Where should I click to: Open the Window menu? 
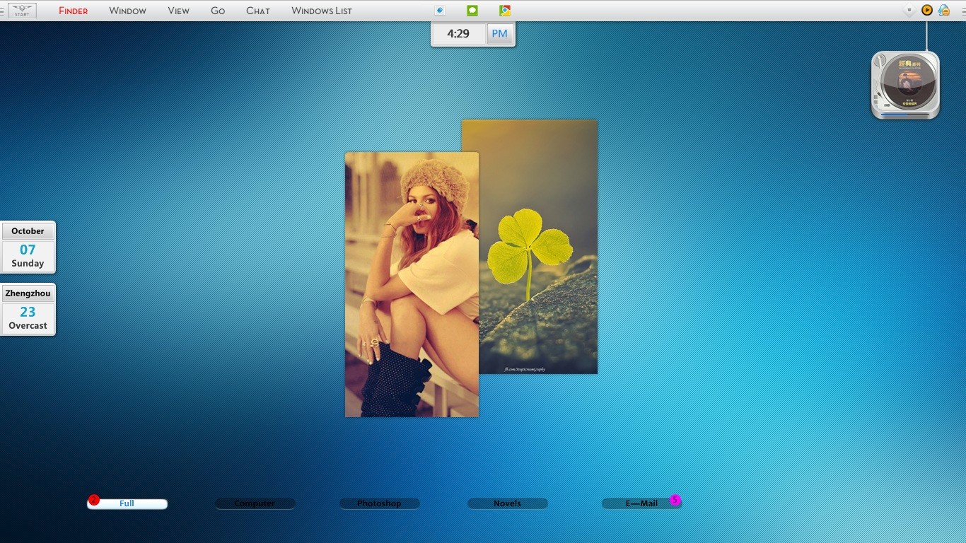tap(127, 11)
